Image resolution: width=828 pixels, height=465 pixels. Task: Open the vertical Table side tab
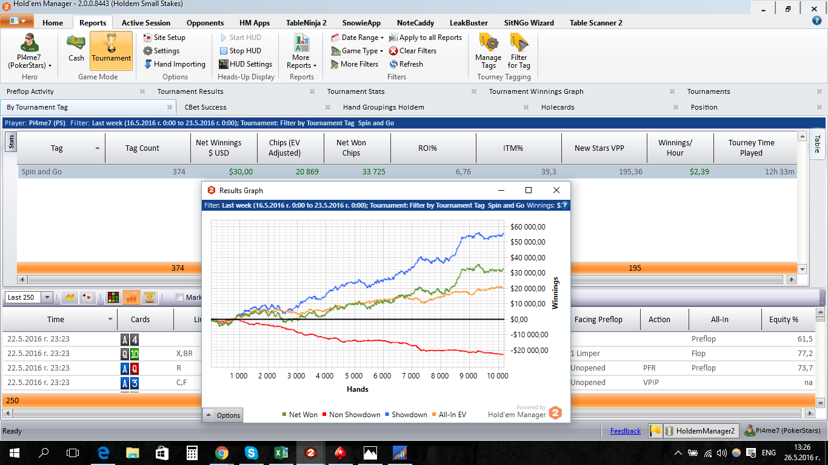click(x=816, y=143)
